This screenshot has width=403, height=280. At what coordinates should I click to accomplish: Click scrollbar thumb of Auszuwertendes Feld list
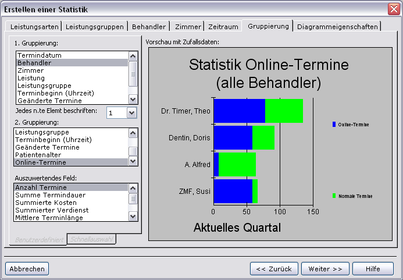click(133, 199)
